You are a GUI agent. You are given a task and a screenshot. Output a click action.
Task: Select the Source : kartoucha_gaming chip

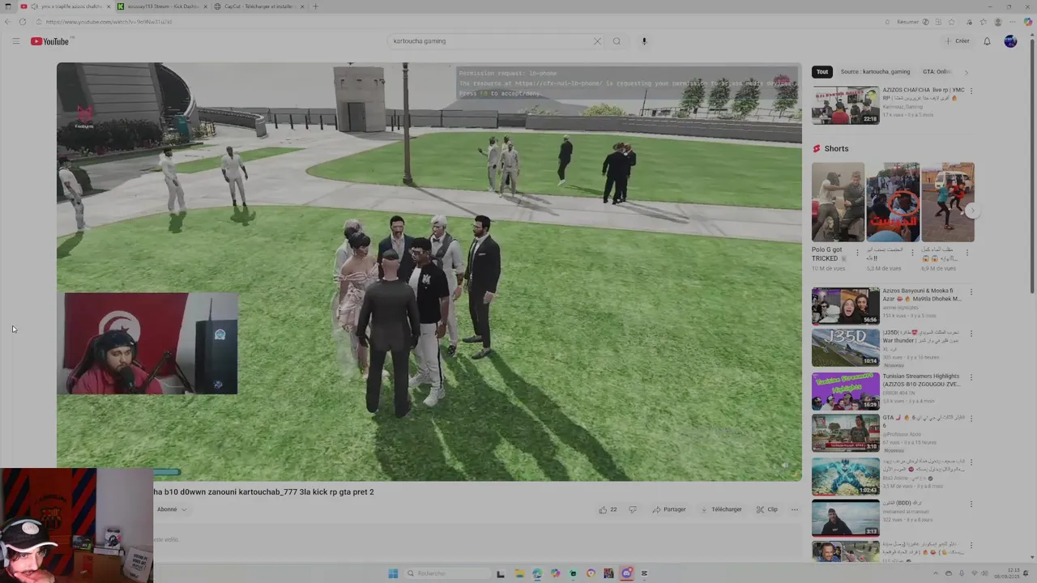pyautogui.click(x=875, y=72)
